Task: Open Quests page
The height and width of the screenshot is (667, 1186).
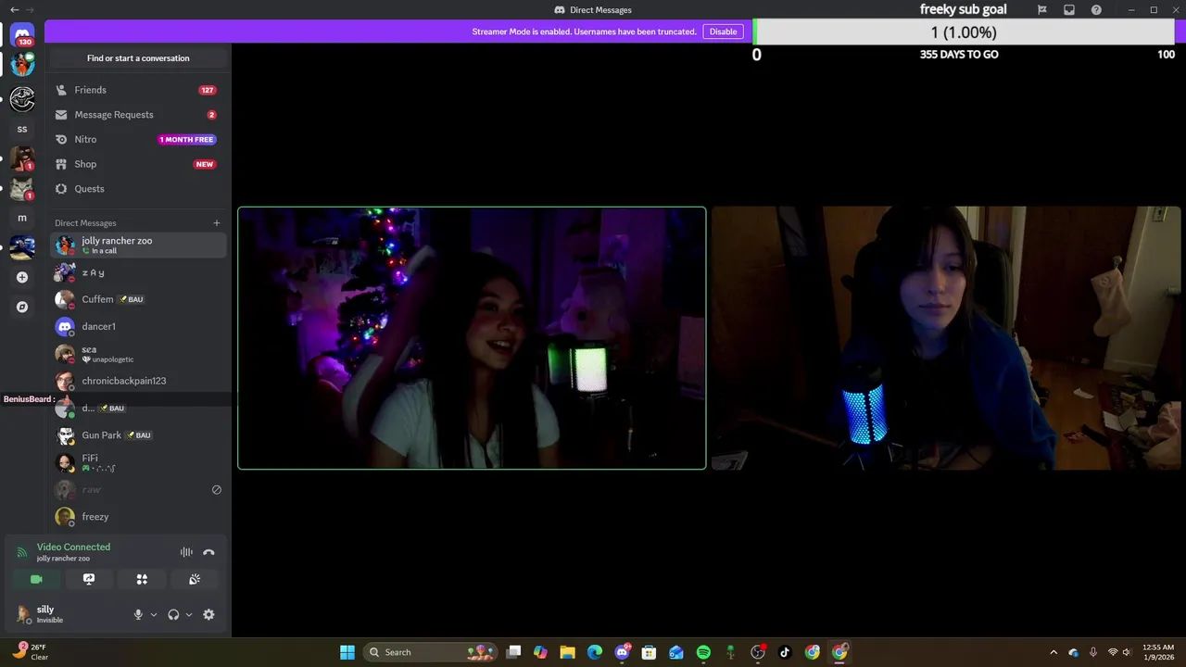Action: click(x=137, y=189)
